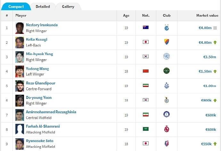Switch to the Detailed tab
The image size is (221, 151).
pyautogui.click(x=43, y=7)
